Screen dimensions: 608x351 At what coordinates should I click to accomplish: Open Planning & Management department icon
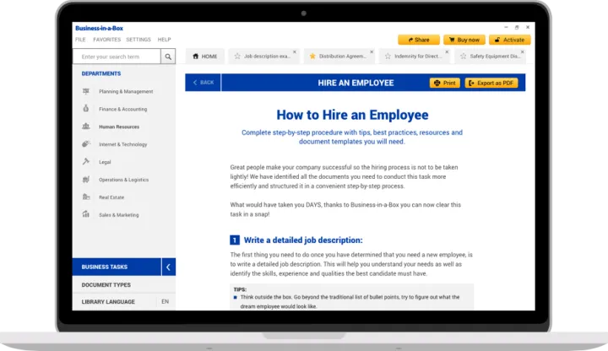86,91
